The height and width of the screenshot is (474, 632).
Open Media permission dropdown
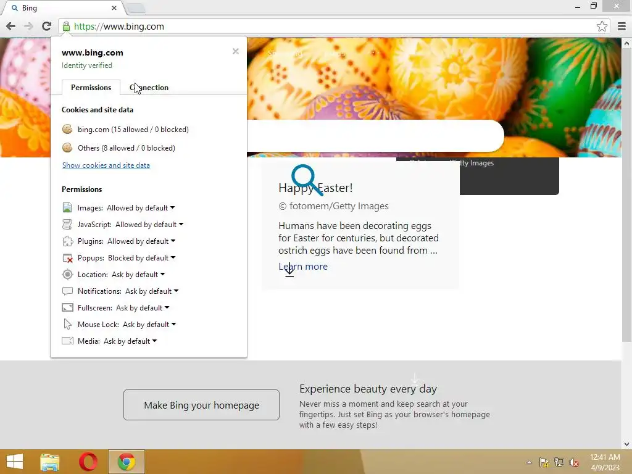point(130,341)
